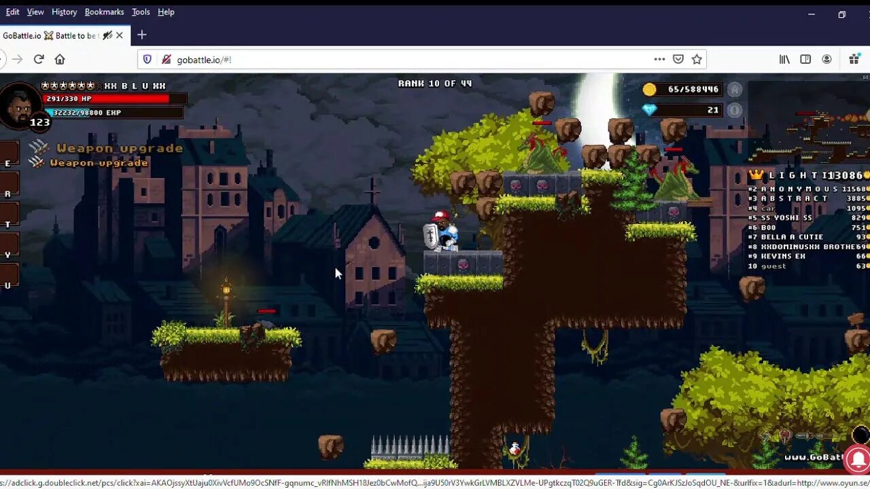Click the blue diamond gem icon

coord(650,109)
